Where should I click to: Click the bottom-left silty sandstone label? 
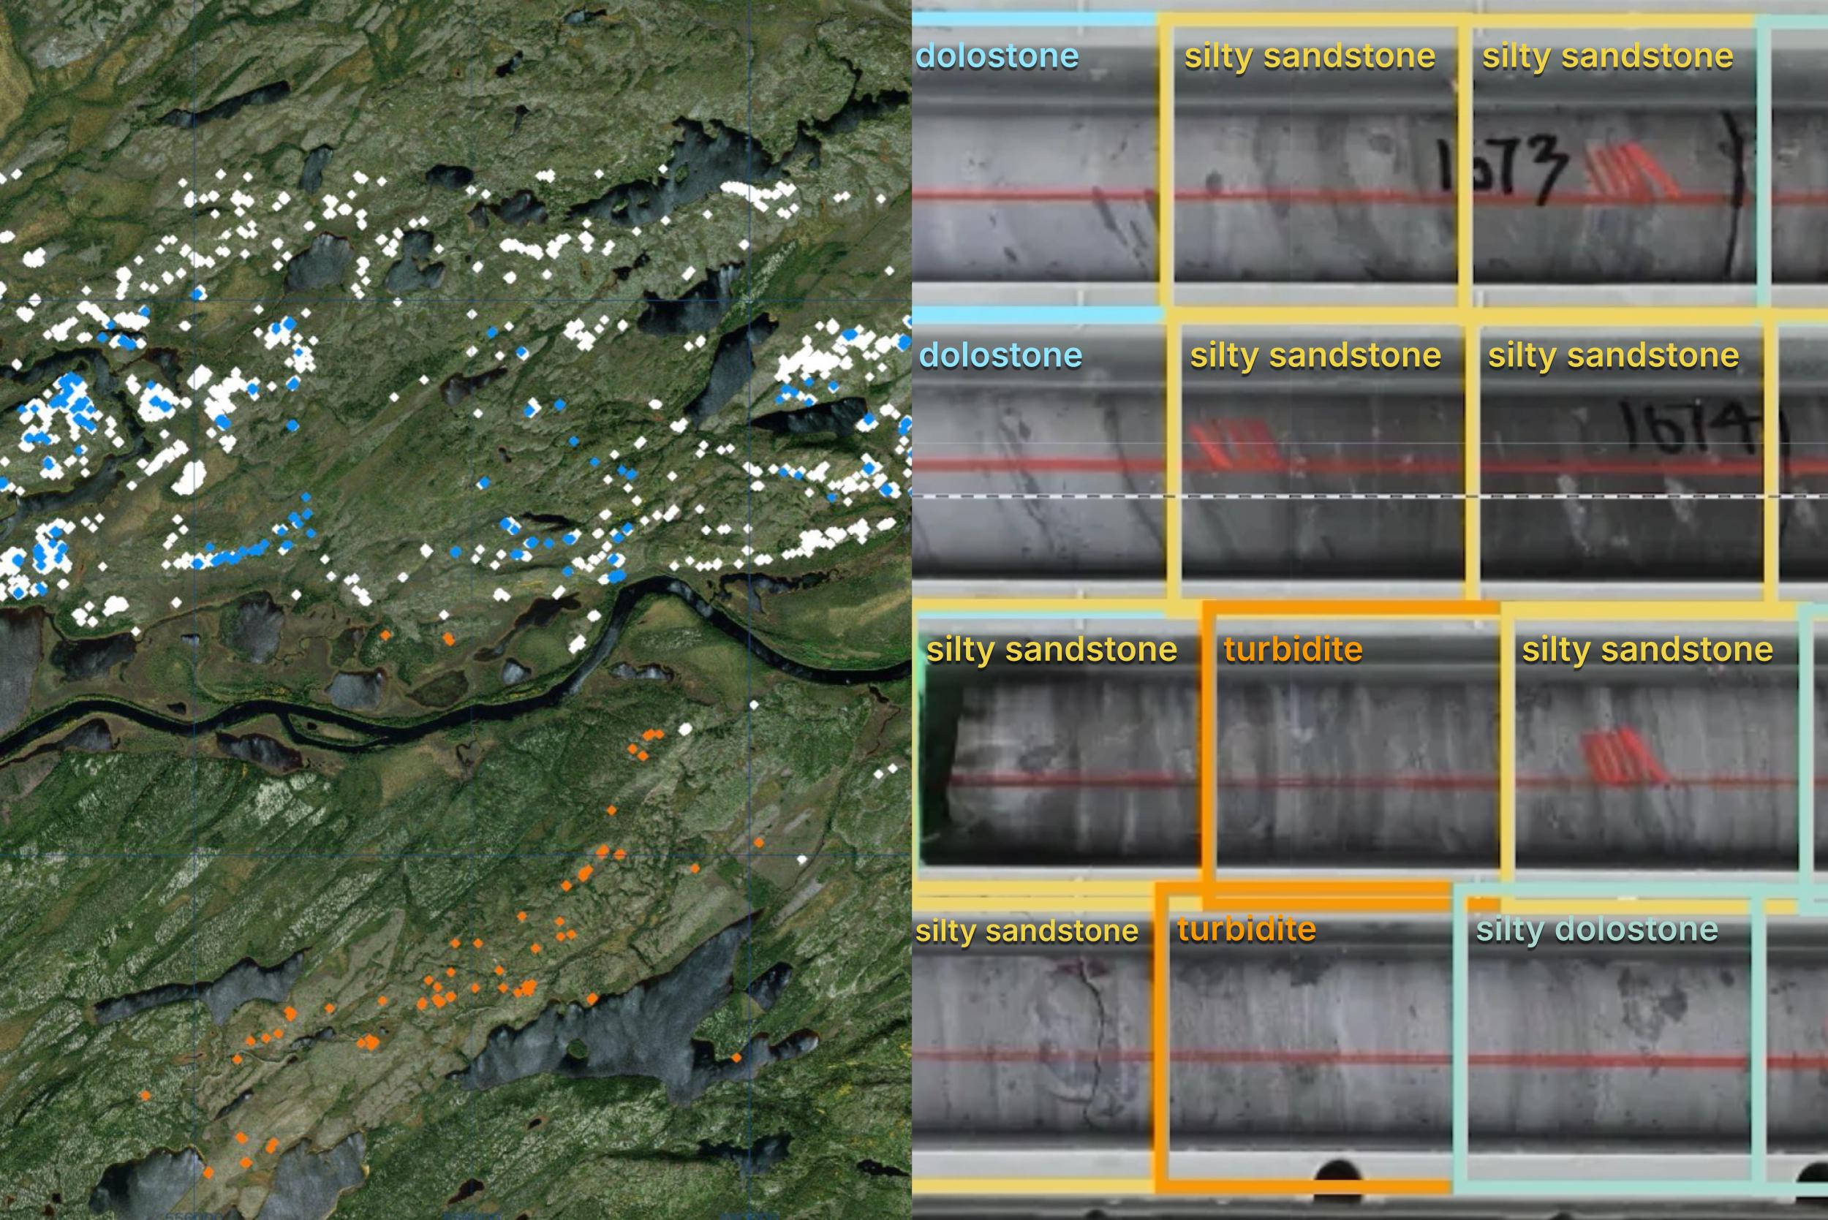[x=1027, y=931]
